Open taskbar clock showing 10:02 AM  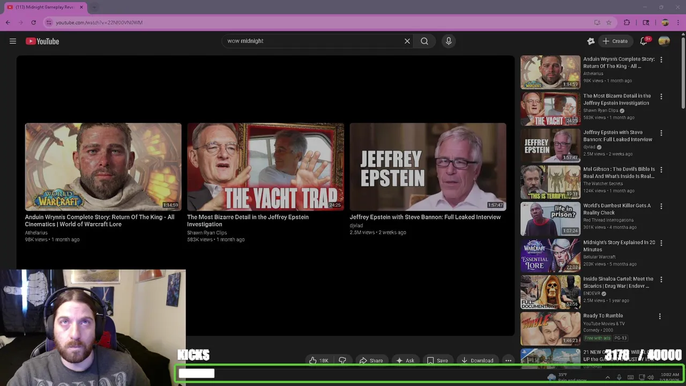point(670,377)
